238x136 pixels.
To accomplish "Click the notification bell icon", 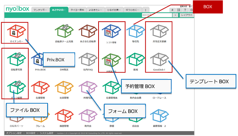I will [172, 10].
